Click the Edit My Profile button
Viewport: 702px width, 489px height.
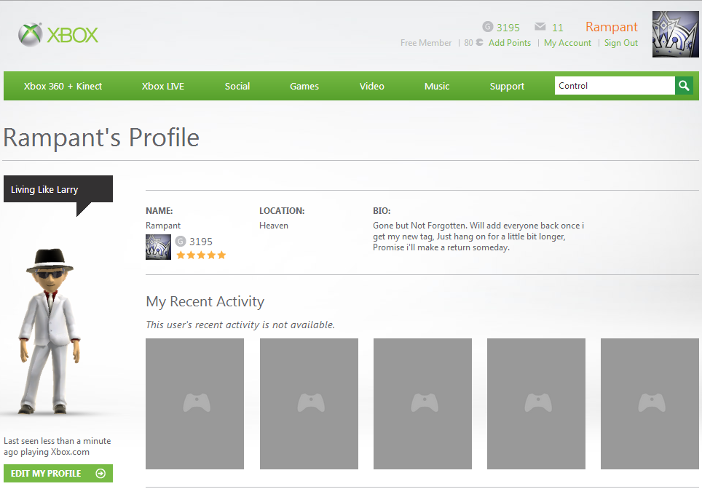point(58,473)
